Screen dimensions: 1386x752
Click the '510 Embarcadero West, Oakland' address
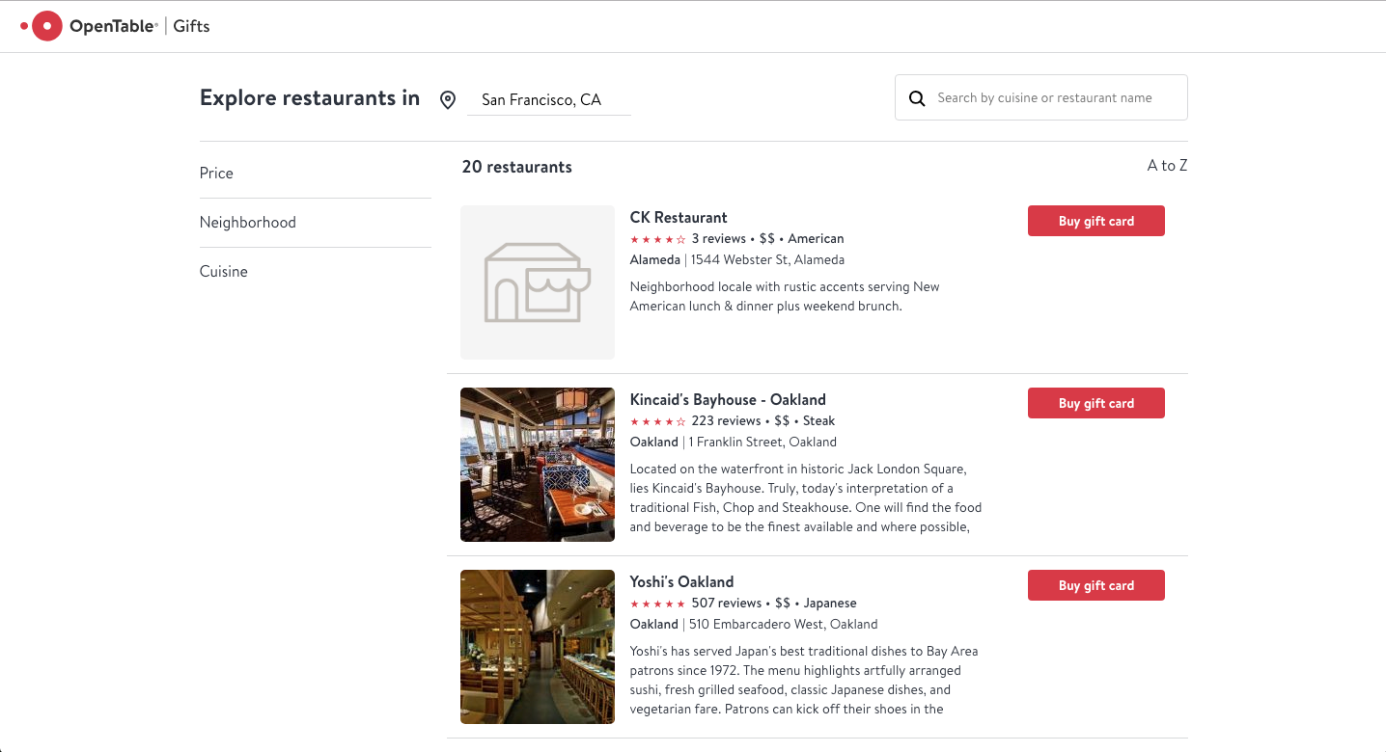(x=784, y=625)
